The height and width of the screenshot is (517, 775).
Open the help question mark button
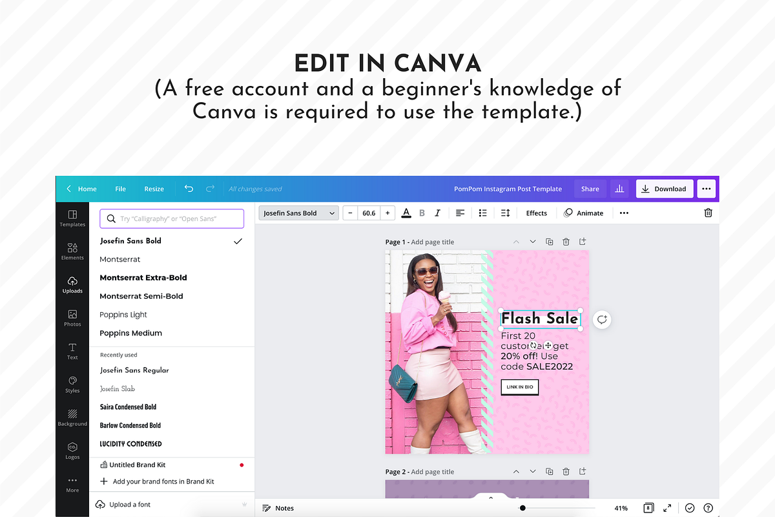(708, 508)
